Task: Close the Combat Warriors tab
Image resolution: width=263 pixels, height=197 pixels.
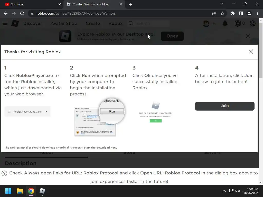Action: click(121, 4)
